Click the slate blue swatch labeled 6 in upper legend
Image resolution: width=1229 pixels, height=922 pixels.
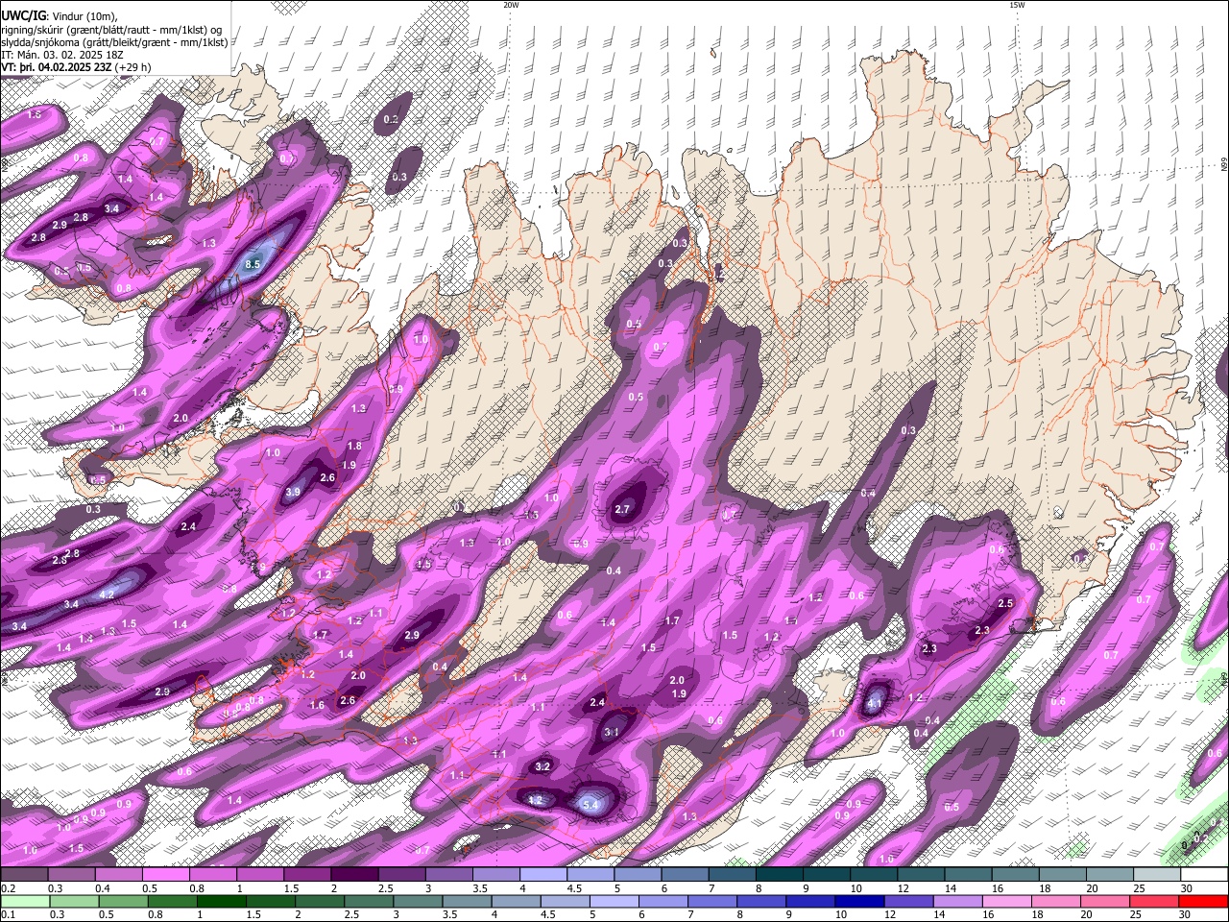point(685,874)
